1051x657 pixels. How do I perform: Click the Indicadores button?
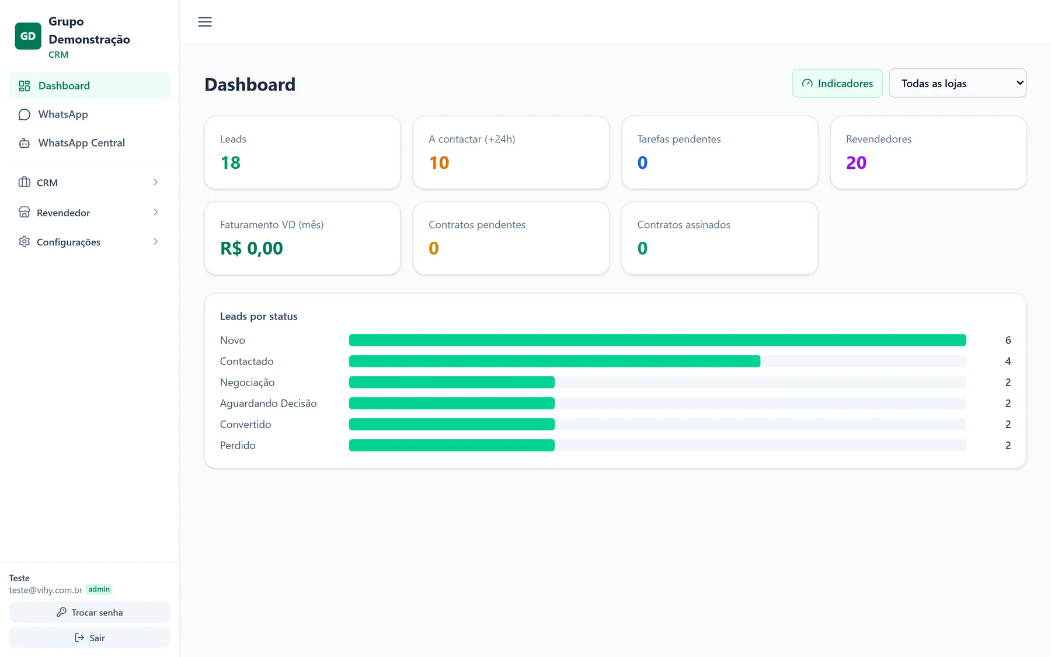pyautogui.click(x=837, y=84)
